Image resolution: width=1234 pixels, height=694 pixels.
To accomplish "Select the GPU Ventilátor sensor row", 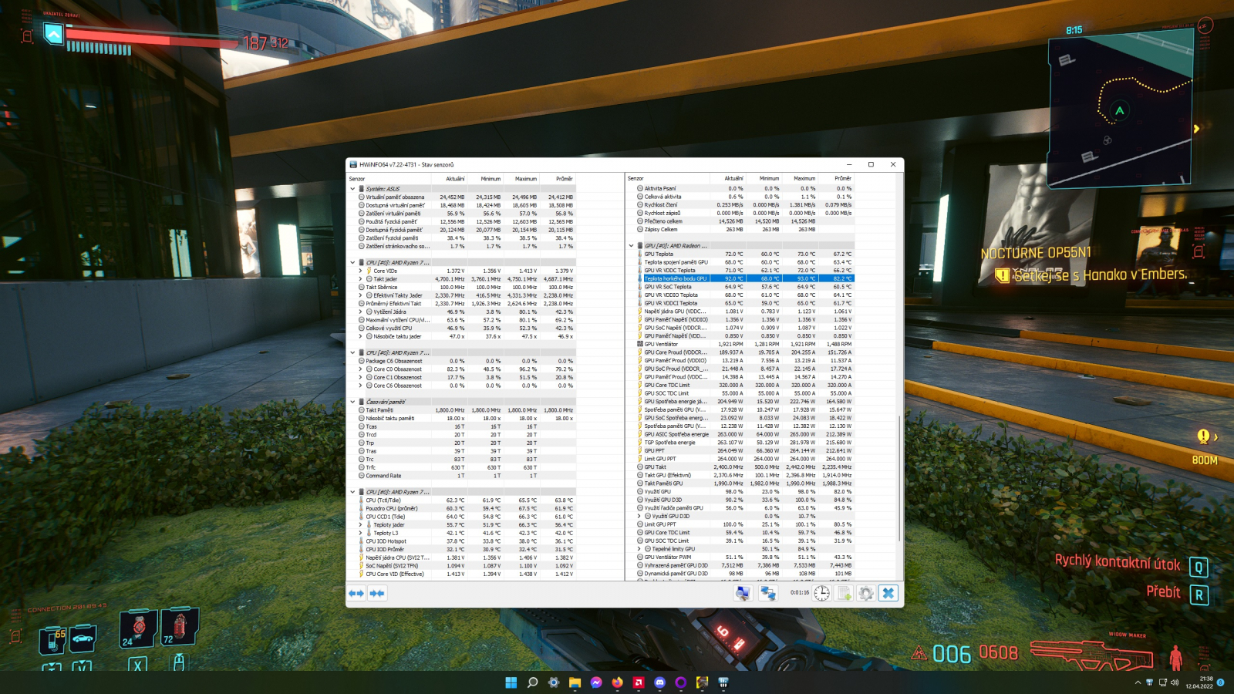I will point(661,344).
